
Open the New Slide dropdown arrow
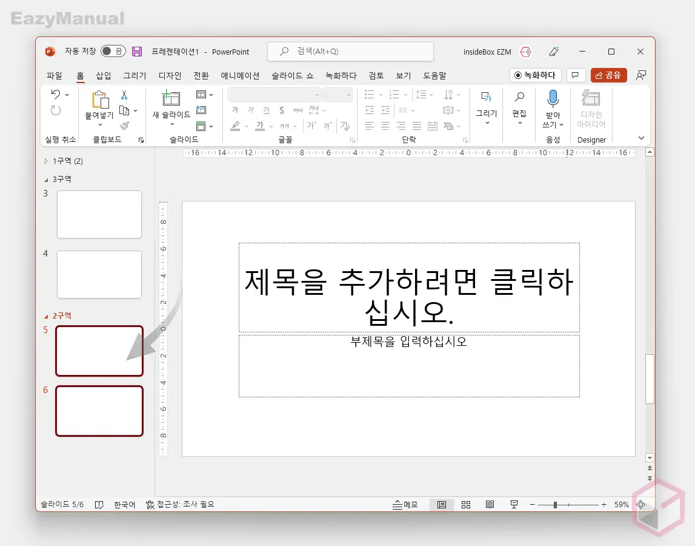[173, 124]
